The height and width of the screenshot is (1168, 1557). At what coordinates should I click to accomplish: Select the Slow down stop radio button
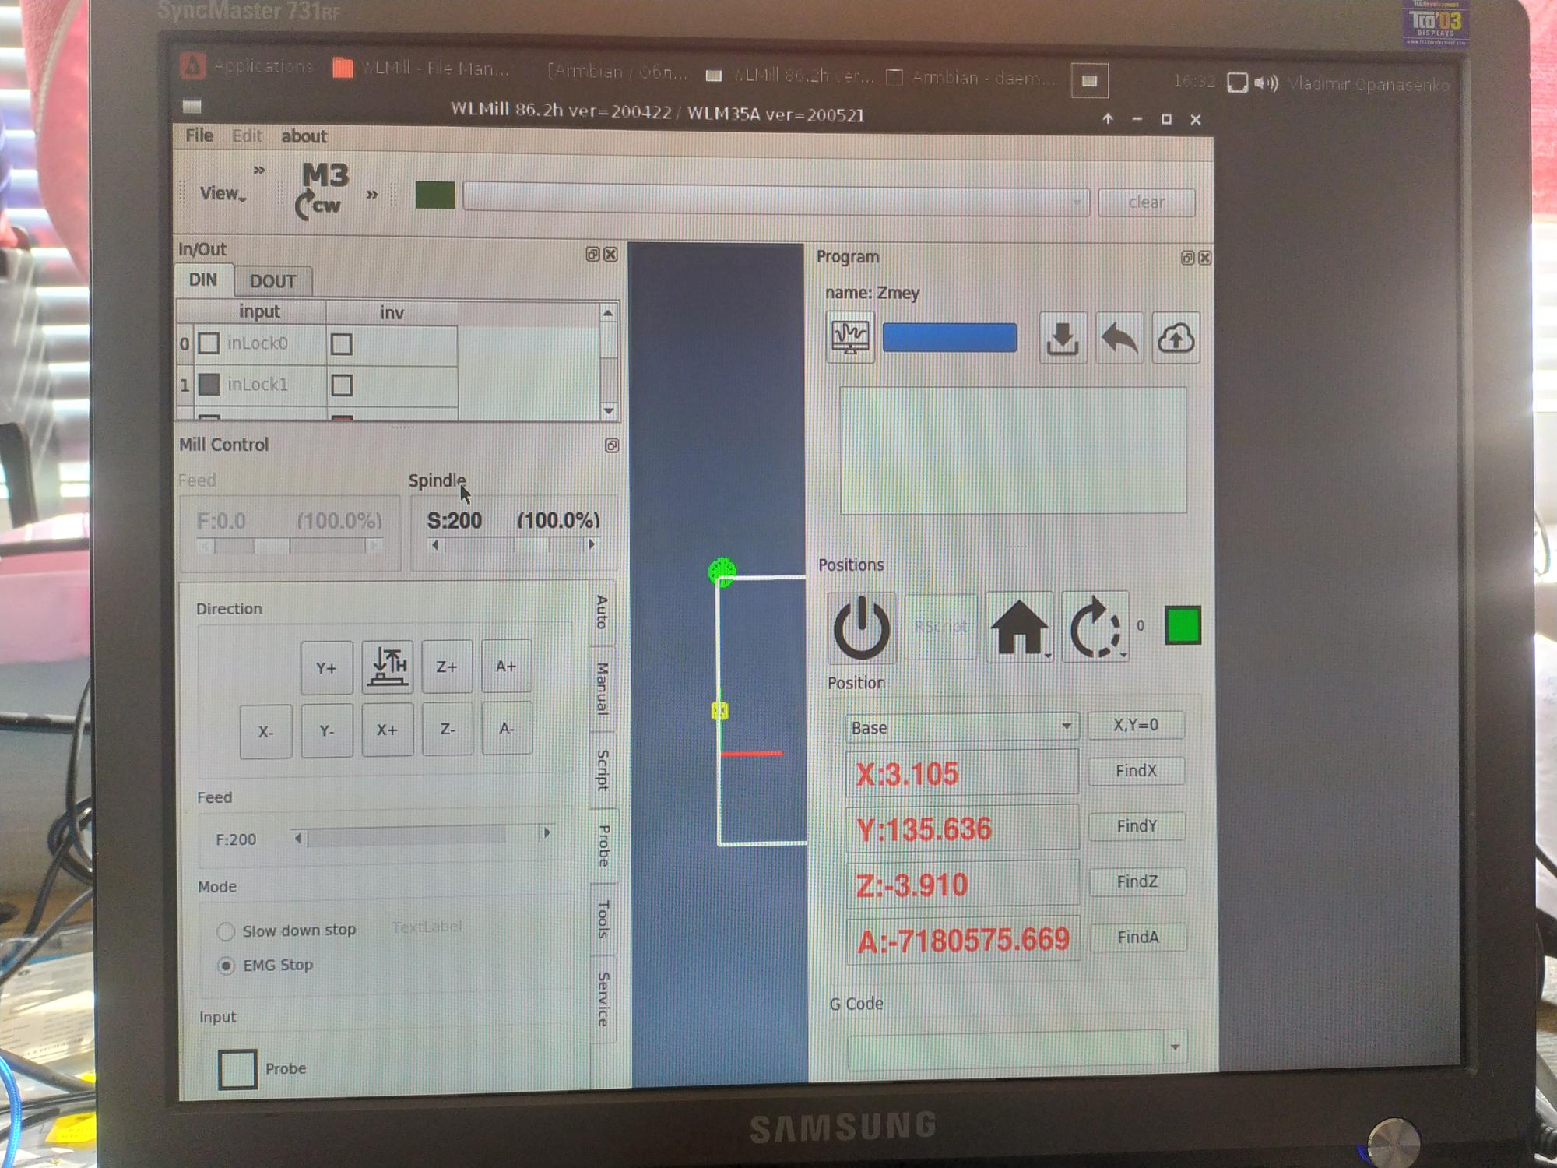pos(226,931)
